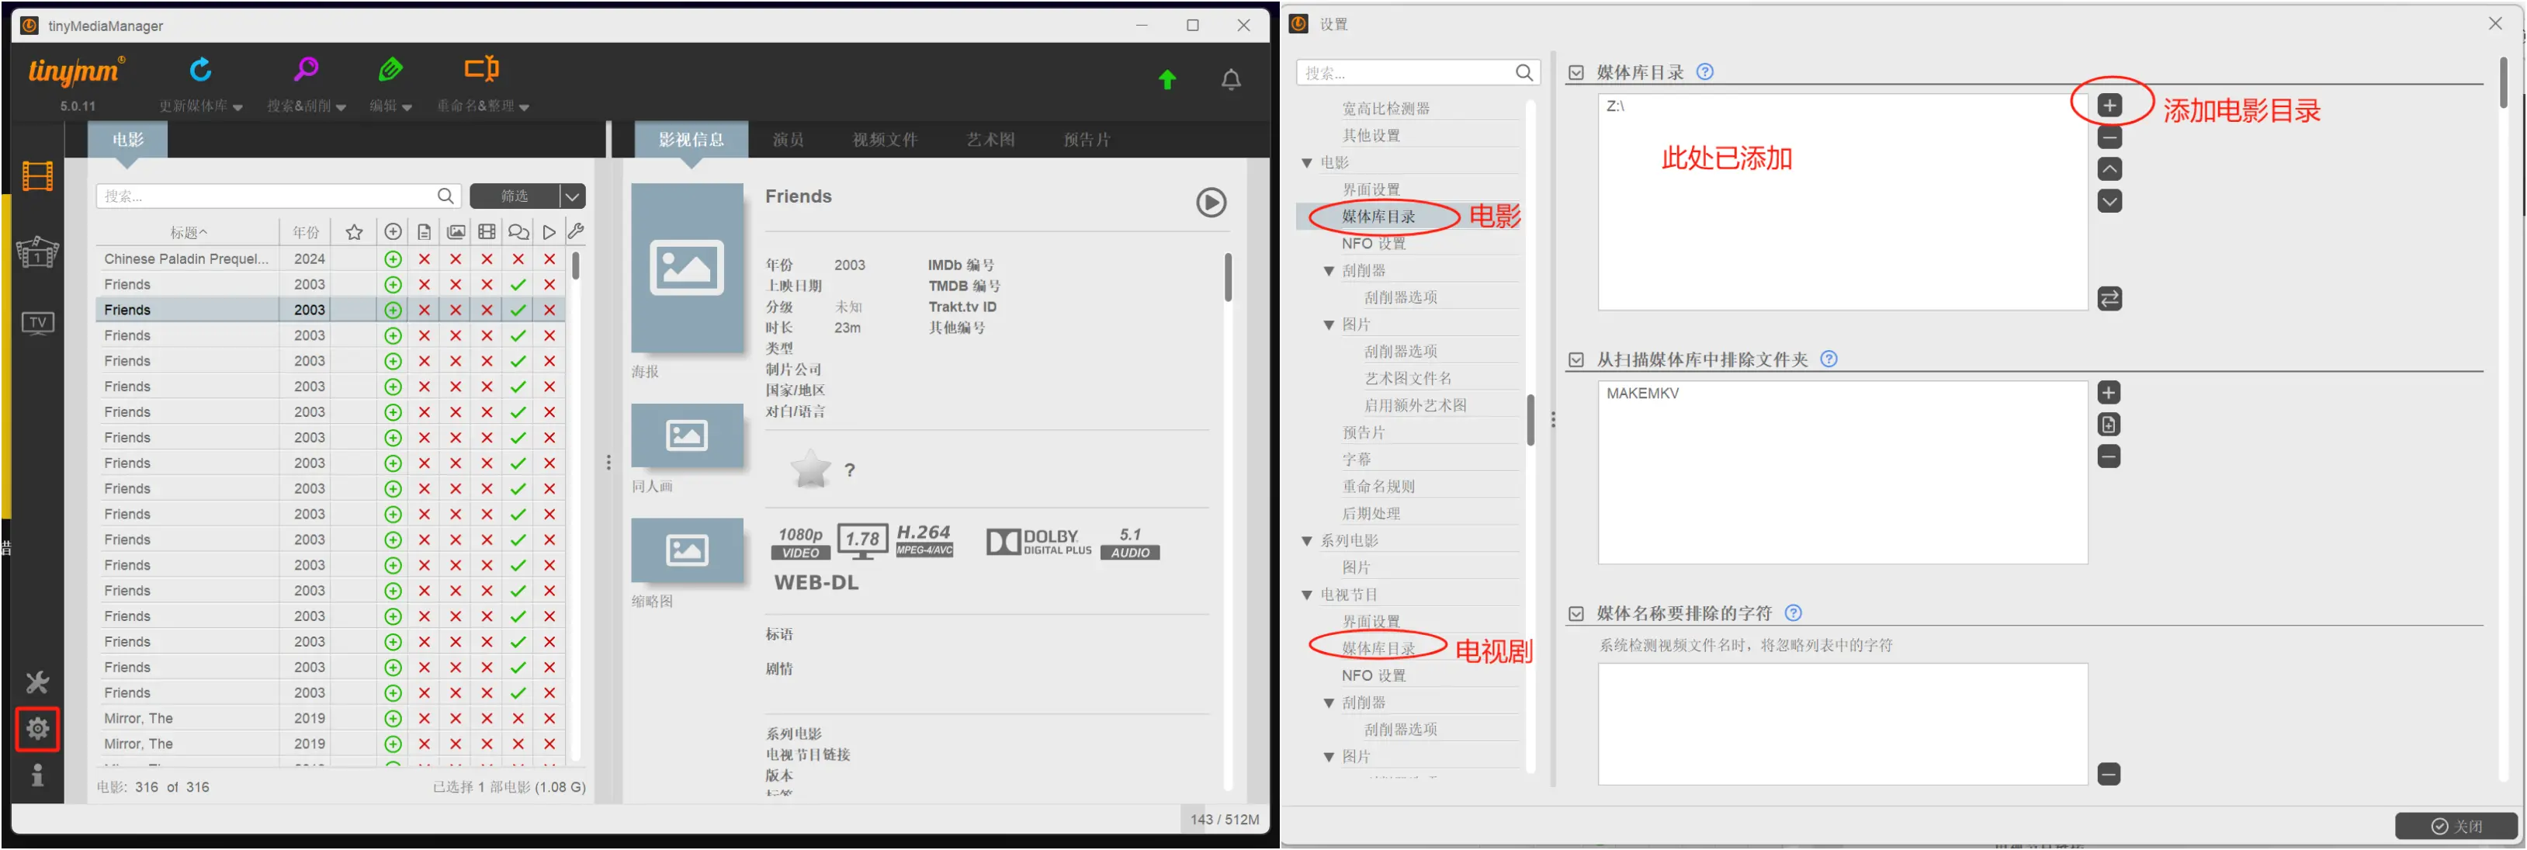Click the edit pencil icon in toolbar
This screenshot has height=850, width=2527.
[x=390, y=70]
